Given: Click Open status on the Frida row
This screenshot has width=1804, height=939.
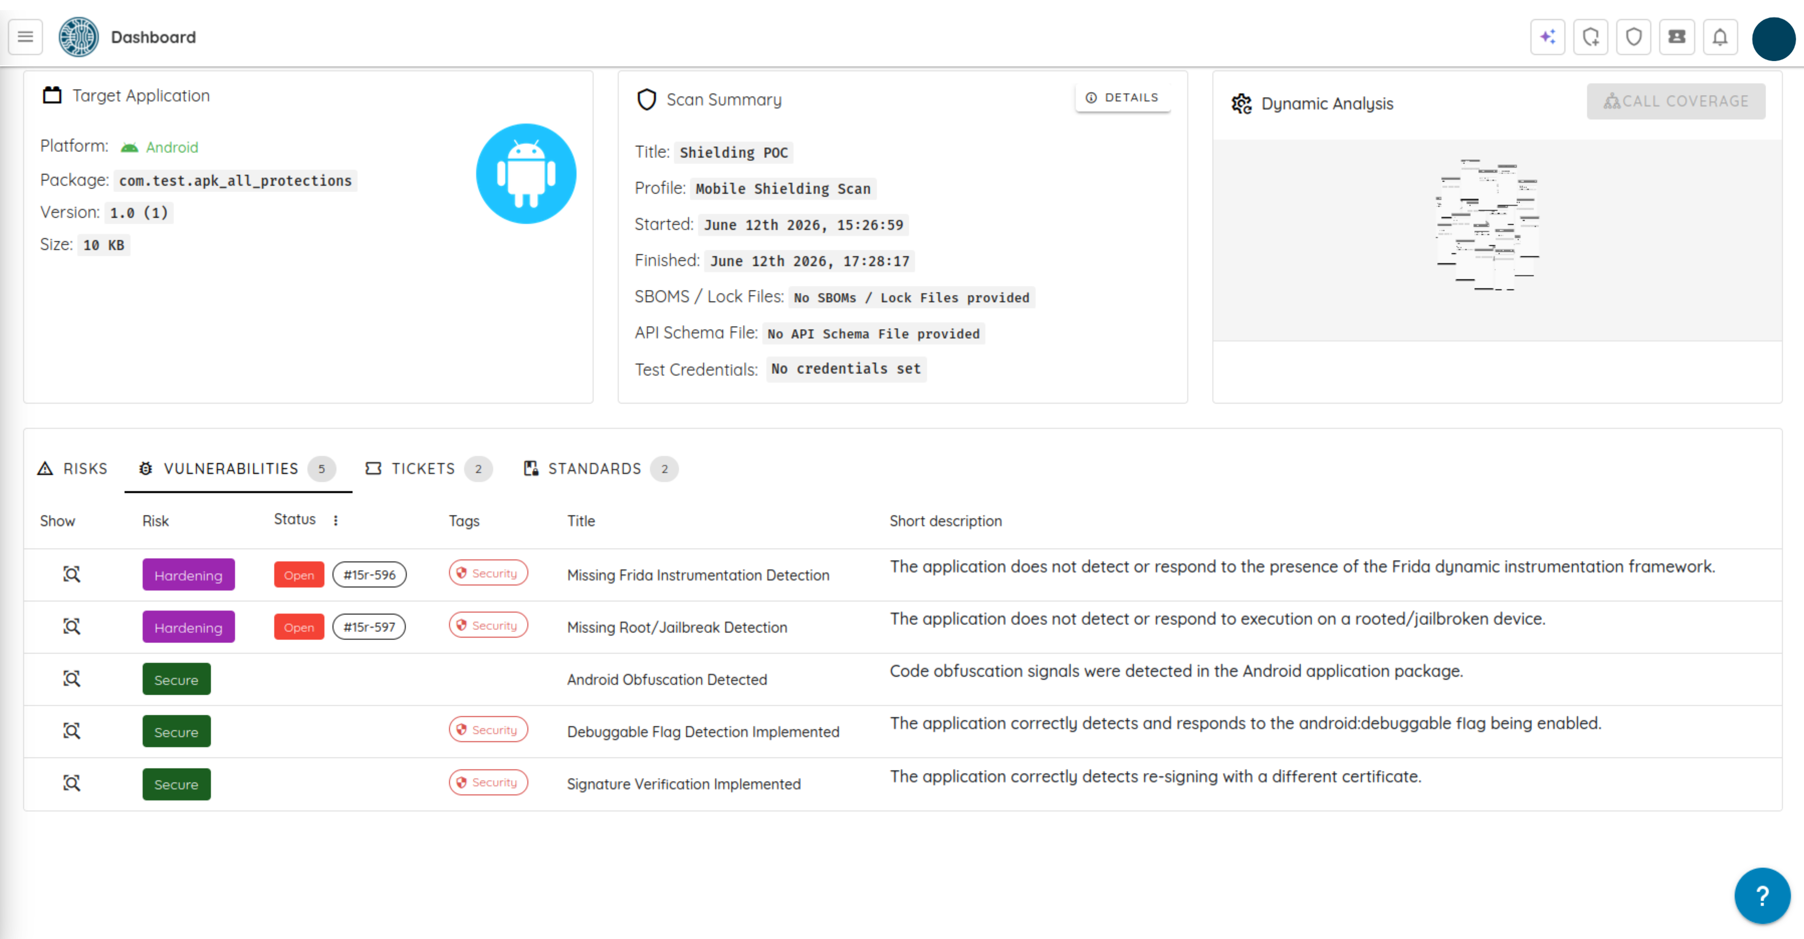Looking at the screenshot, I should [299, 575].
